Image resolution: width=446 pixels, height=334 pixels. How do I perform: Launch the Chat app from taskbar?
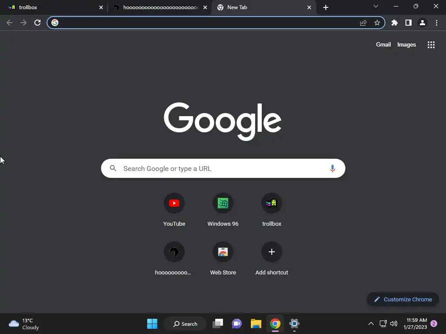[237, 324]
